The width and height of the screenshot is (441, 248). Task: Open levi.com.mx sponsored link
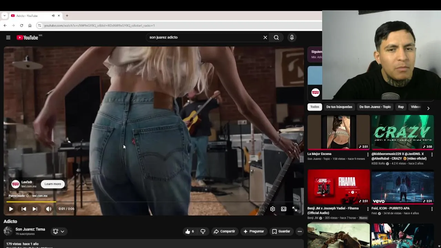(x=40, y=196)
